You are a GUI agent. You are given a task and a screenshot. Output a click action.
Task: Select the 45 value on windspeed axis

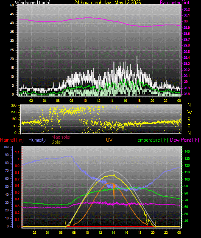tap(12, 14)
